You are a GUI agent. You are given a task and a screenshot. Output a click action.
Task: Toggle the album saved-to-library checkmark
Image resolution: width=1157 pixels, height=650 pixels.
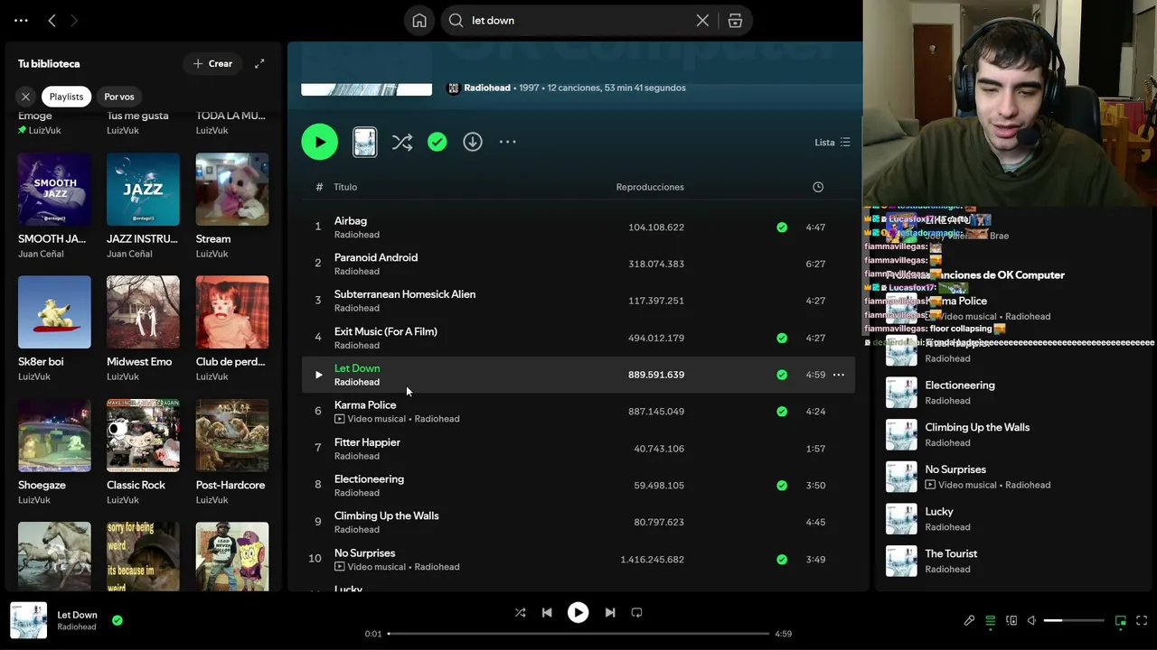coord(437,142)
